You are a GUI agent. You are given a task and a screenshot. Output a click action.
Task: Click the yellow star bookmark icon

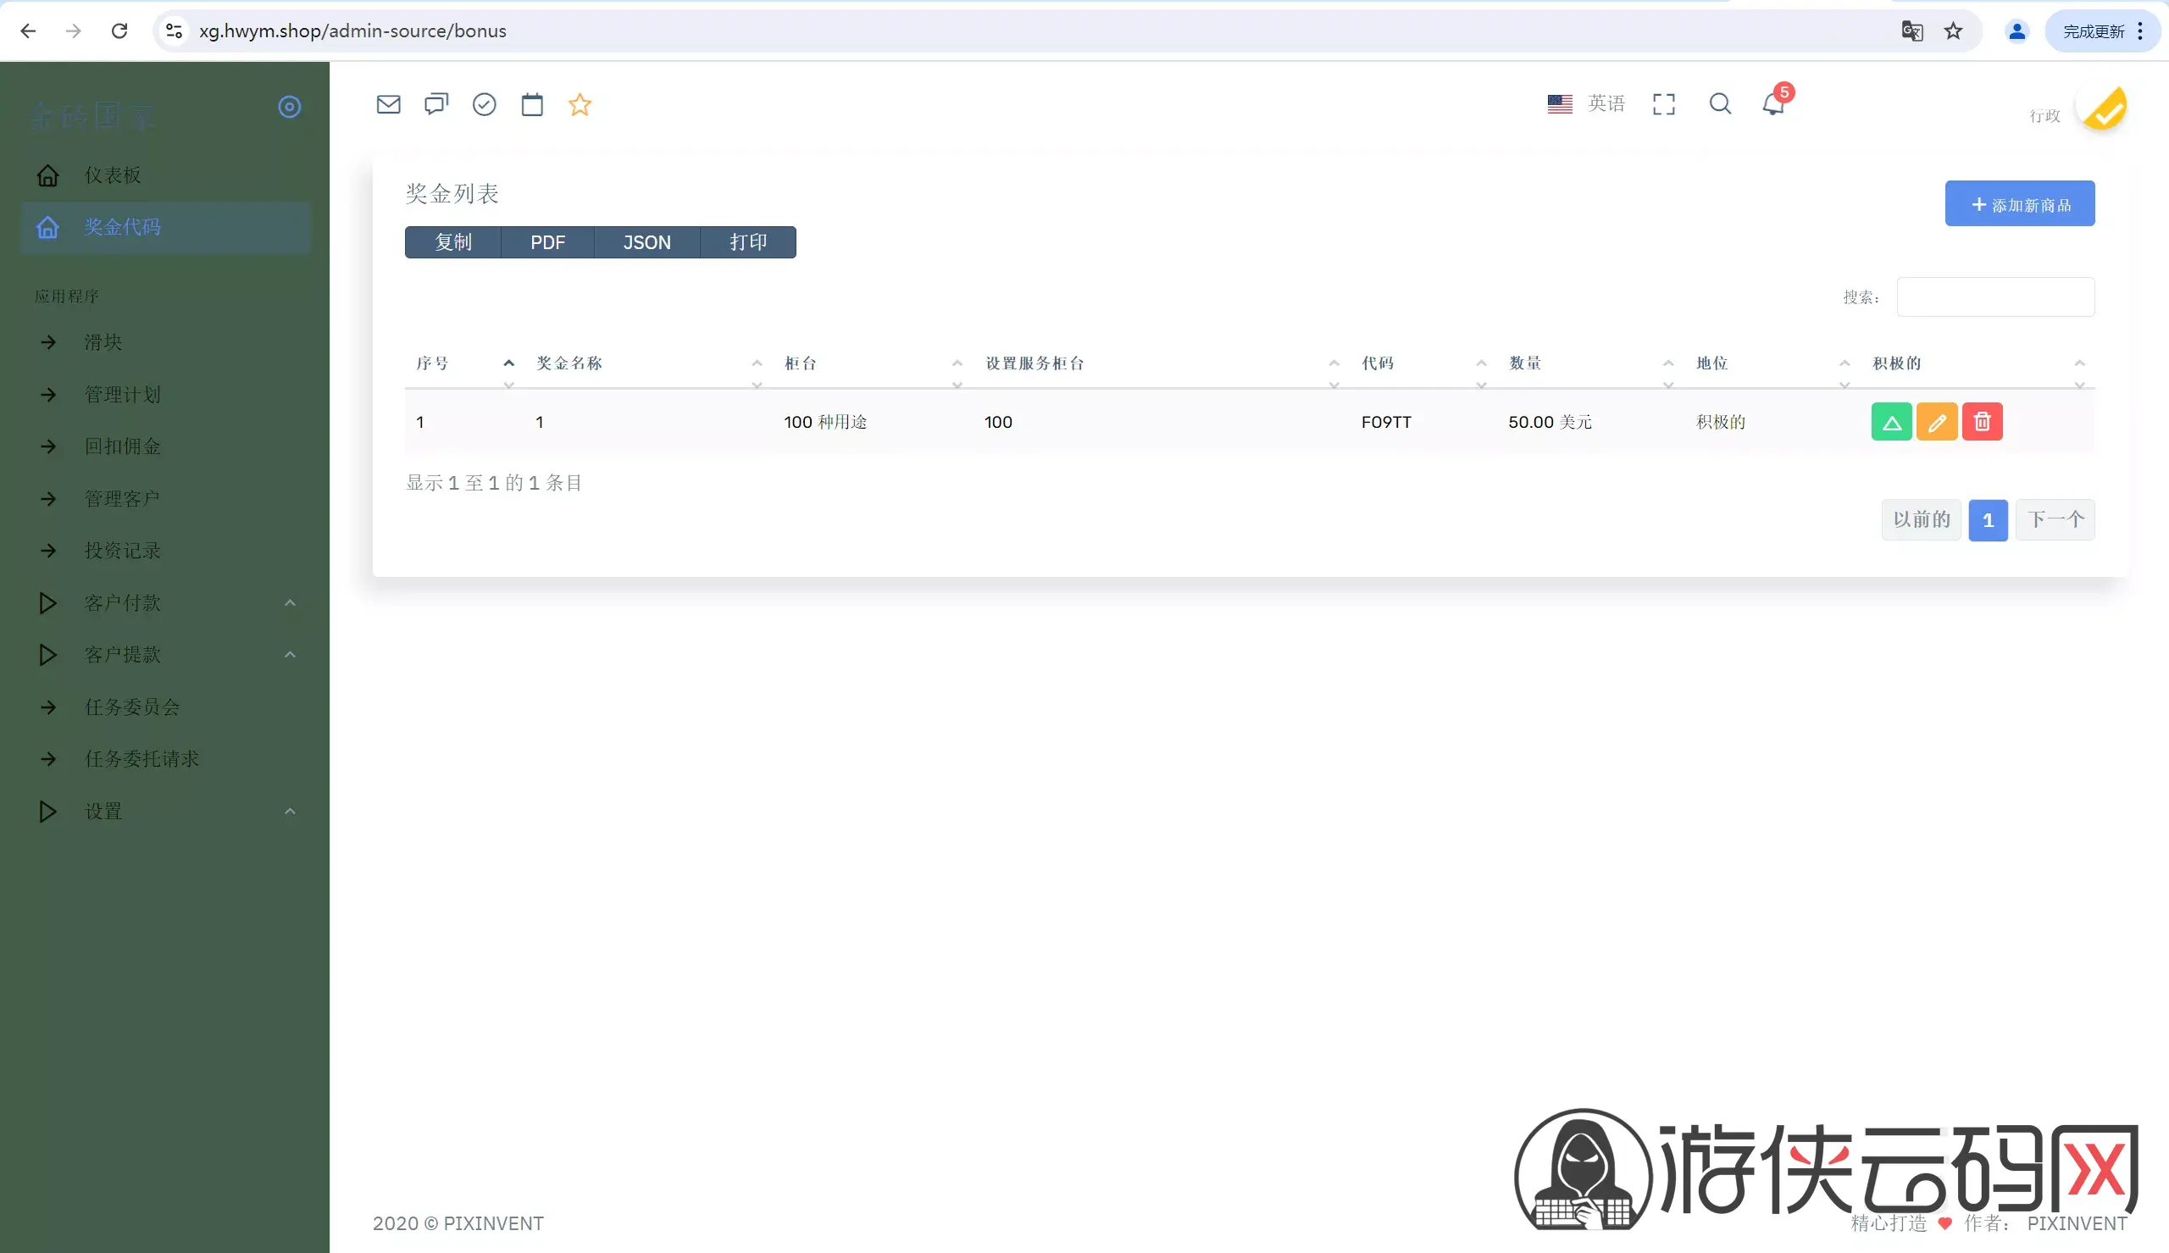(x=580, y=104)
